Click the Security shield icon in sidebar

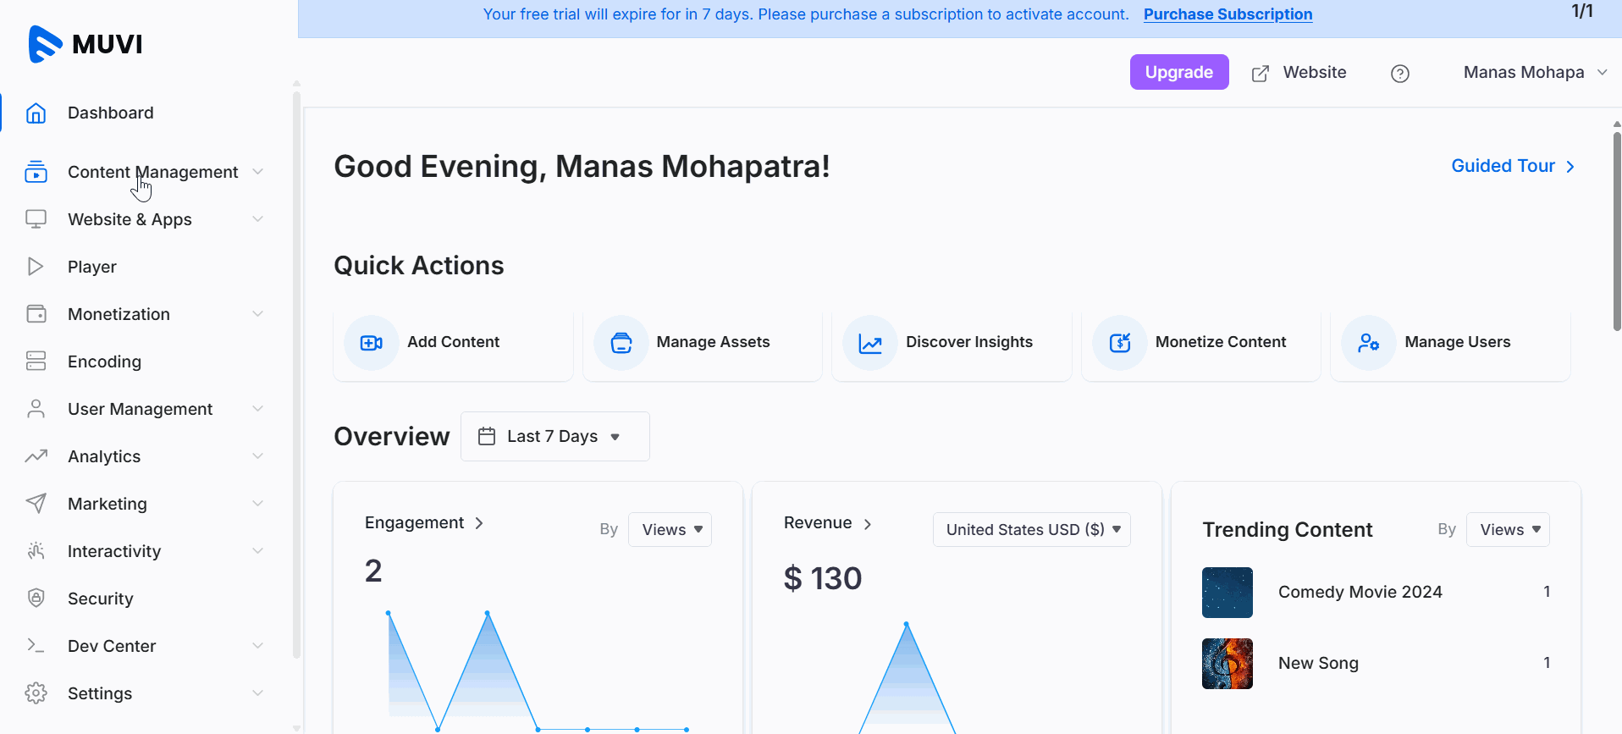(x=36, y=599)
